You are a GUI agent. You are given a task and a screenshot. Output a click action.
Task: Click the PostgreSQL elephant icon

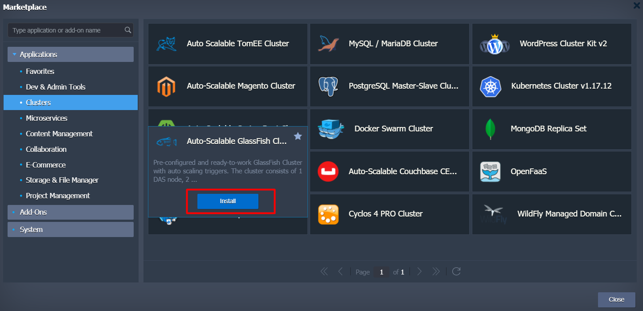pyautogui.click(x=328, y=86)
